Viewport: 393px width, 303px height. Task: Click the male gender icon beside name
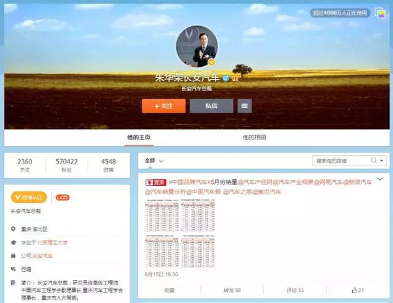tap(226, 78)
